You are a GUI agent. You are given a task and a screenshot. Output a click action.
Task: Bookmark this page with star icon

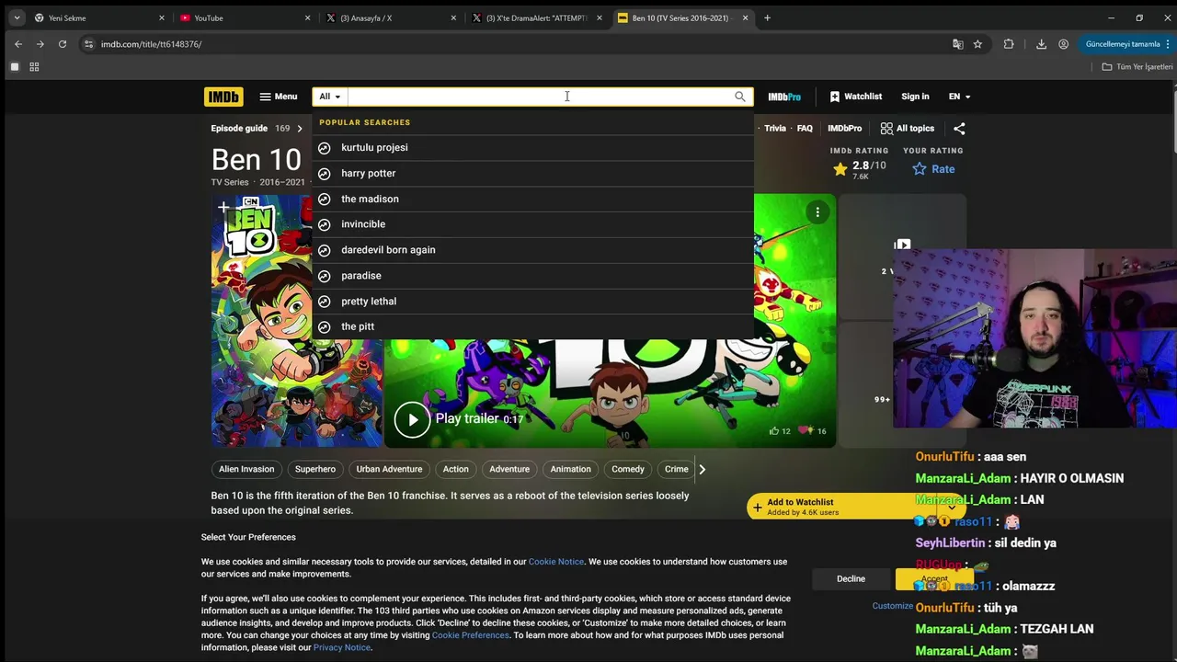tap(977, 44)
